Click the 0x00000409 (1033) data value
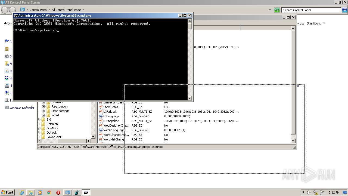This screenshot has width=348, height=196. coord(177,116)
